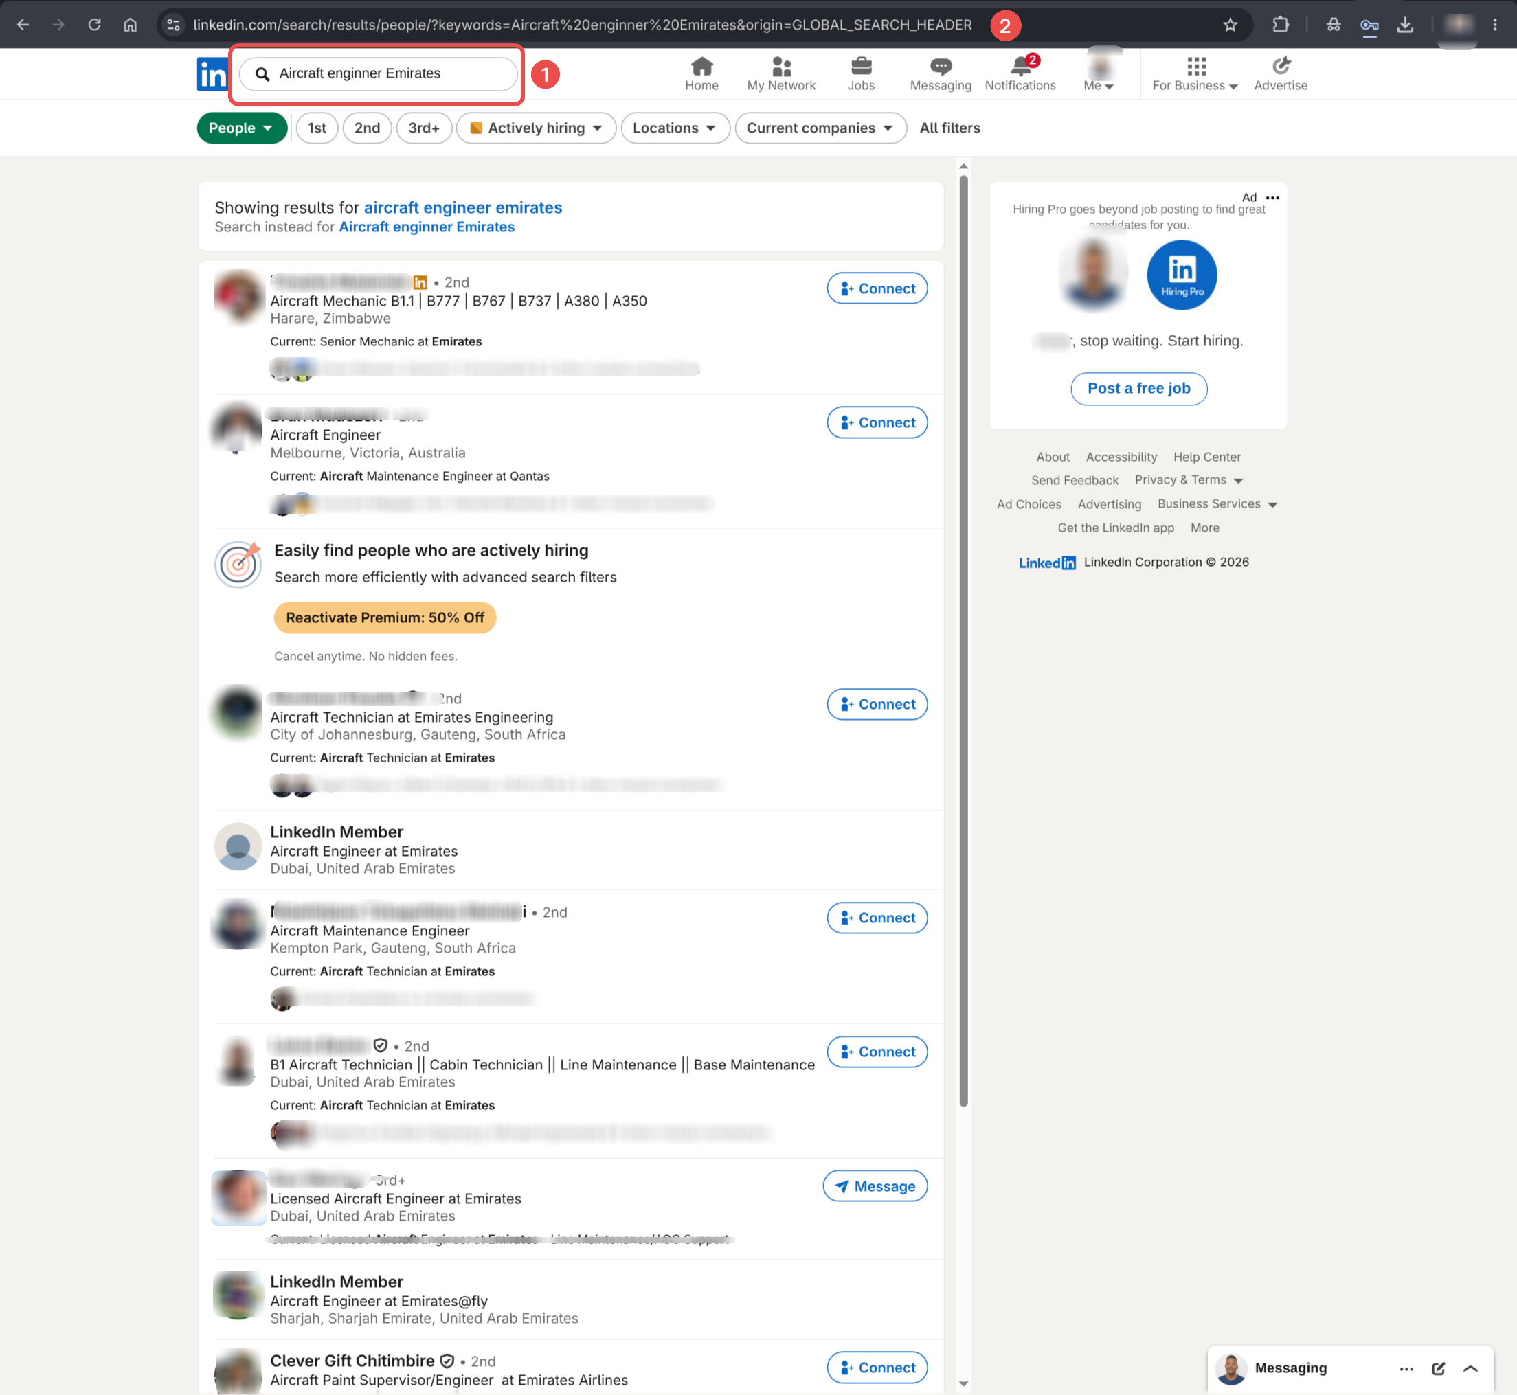The image size is (1517, 1395).
Task: Expand Privacy & Terms footer menu
Action: tap(1189, 480)
